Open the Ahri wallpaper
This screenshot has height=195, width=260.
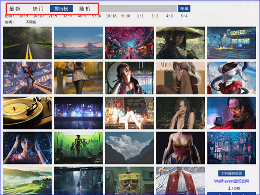point(181,78)
